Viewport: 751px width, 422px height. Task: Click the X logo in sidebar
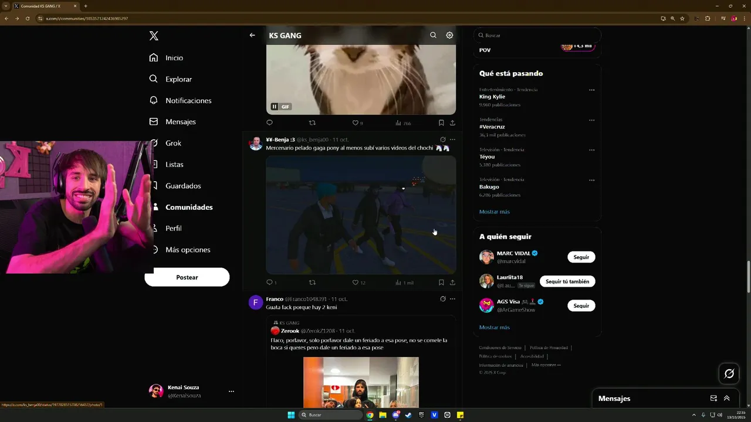click(154, 36)
